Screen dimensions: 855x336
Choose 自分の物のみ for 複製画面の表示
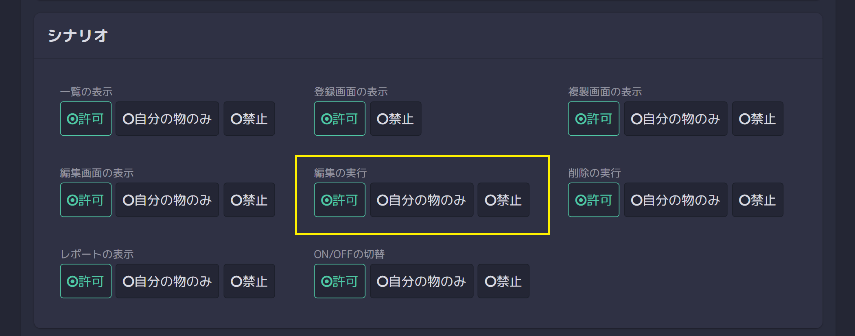point(676,119)
